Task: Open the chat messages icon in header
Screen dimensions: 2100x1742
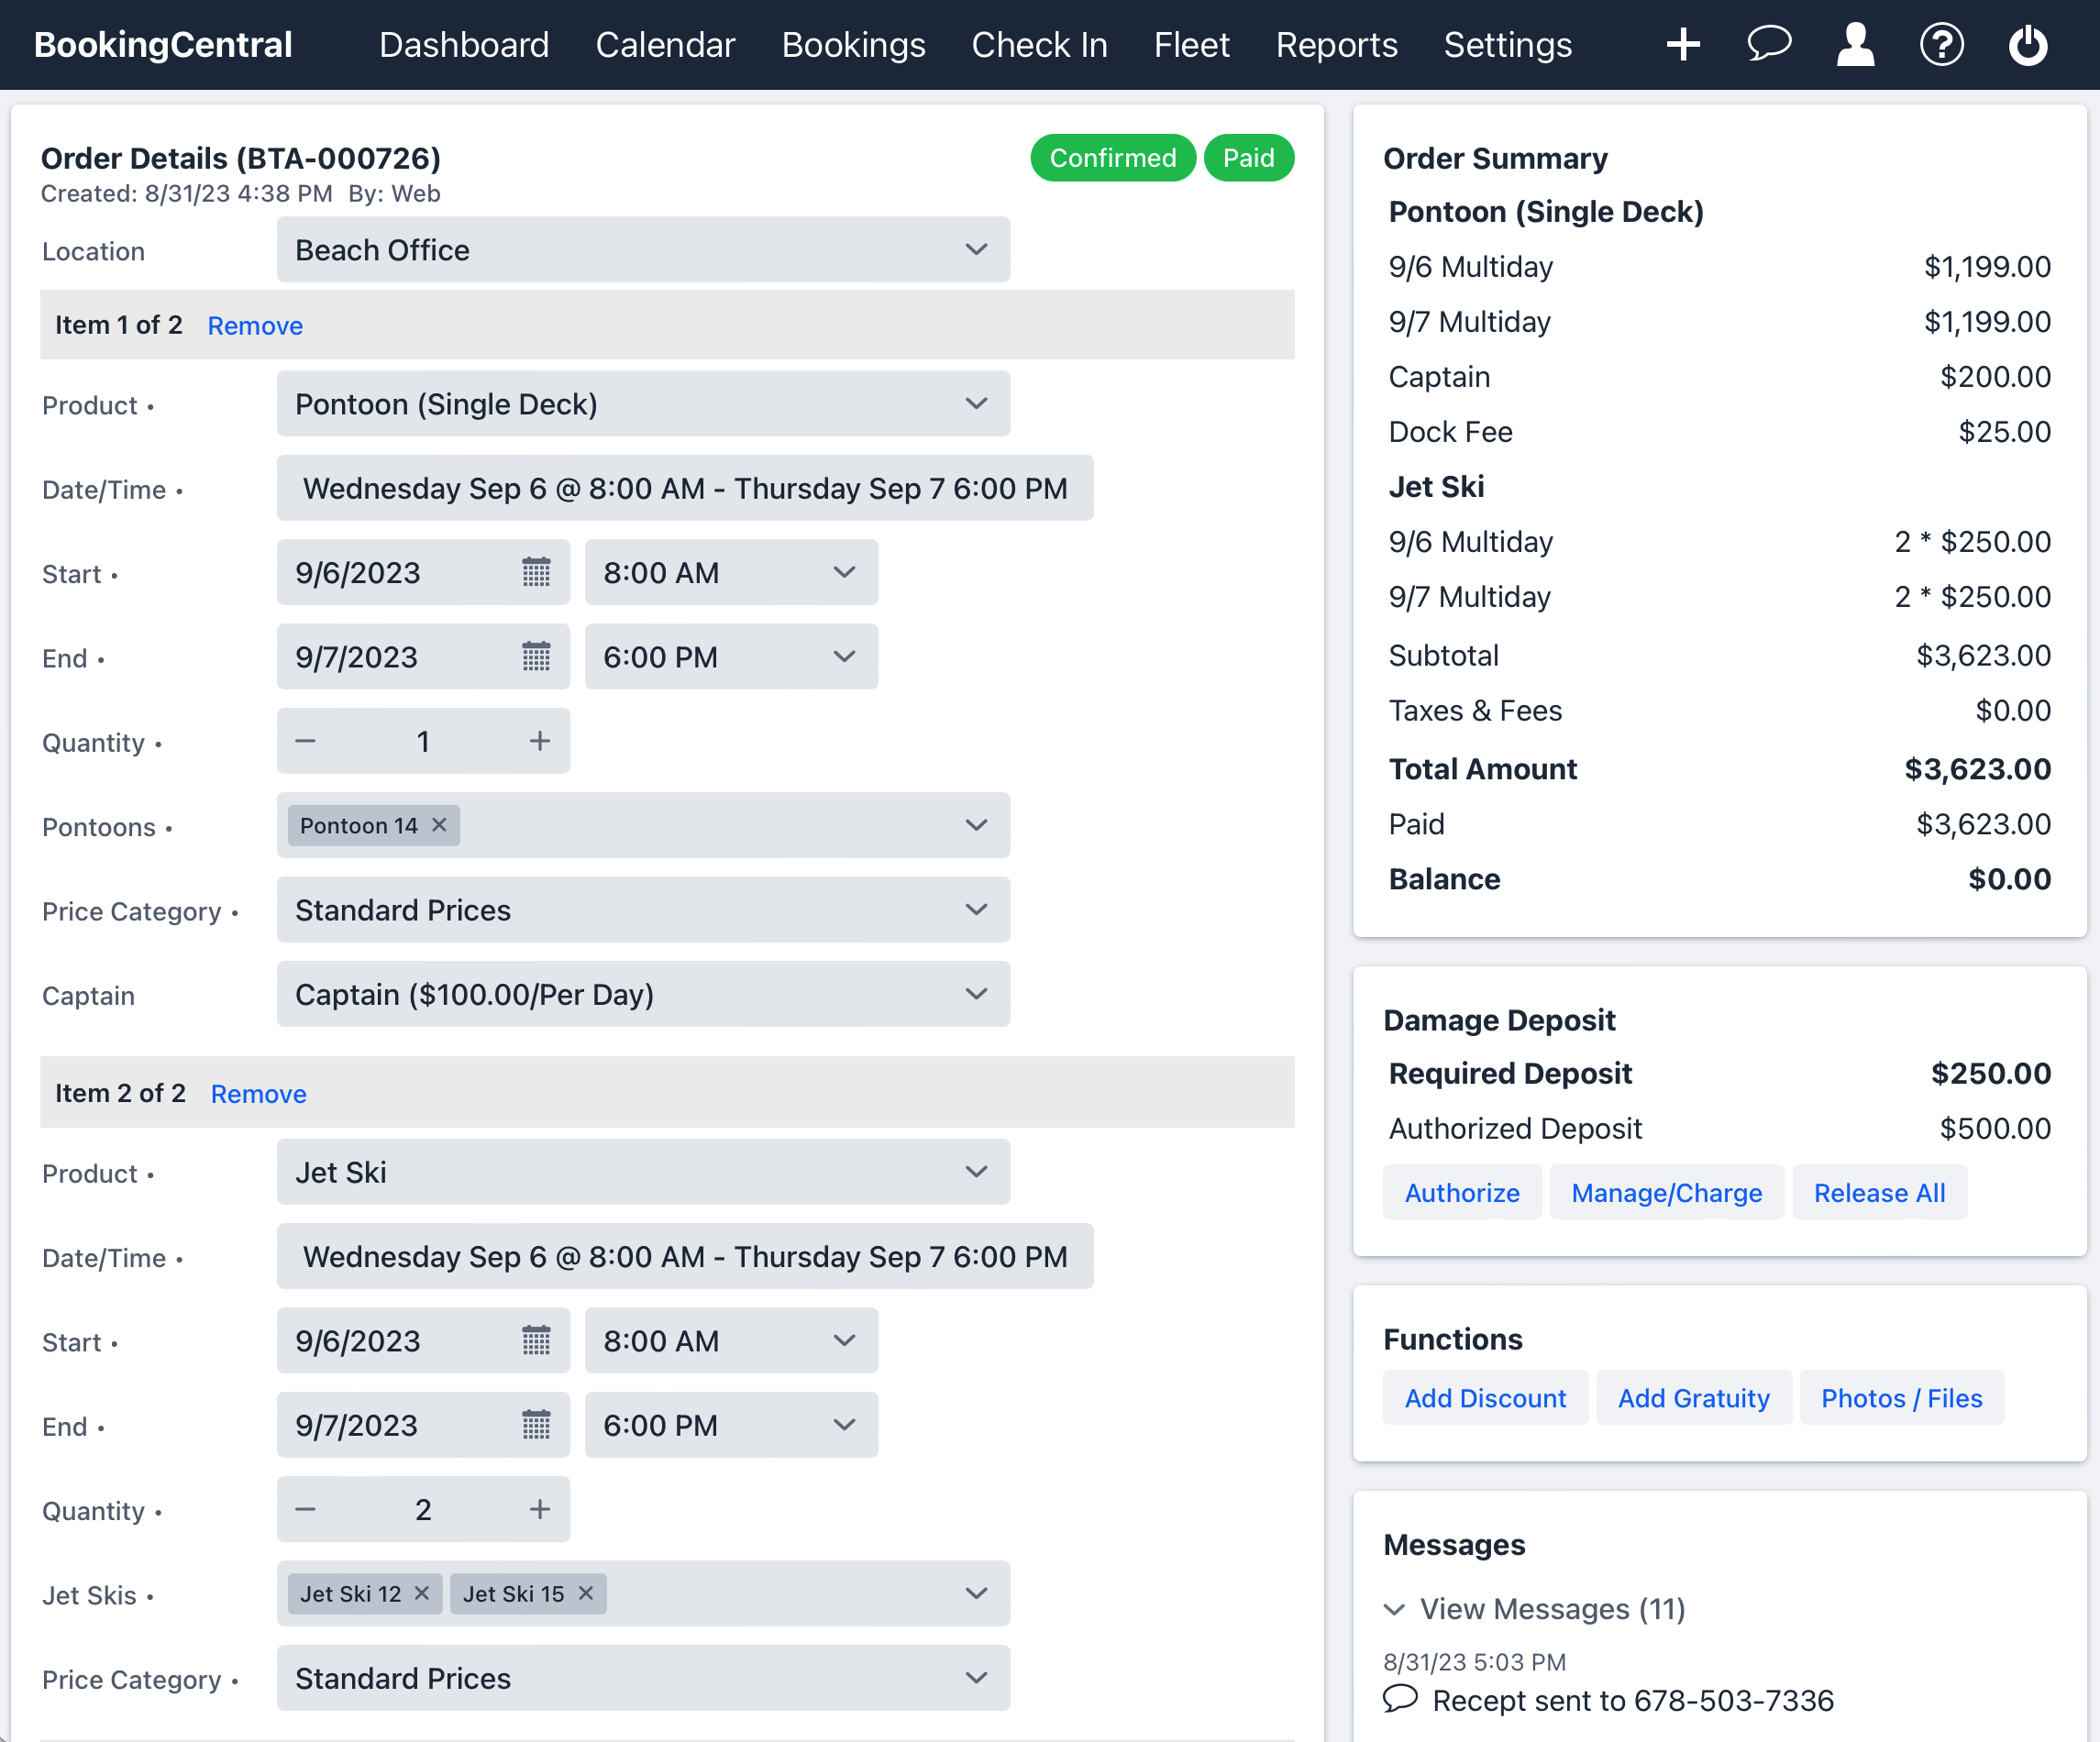Action: 1768,44
